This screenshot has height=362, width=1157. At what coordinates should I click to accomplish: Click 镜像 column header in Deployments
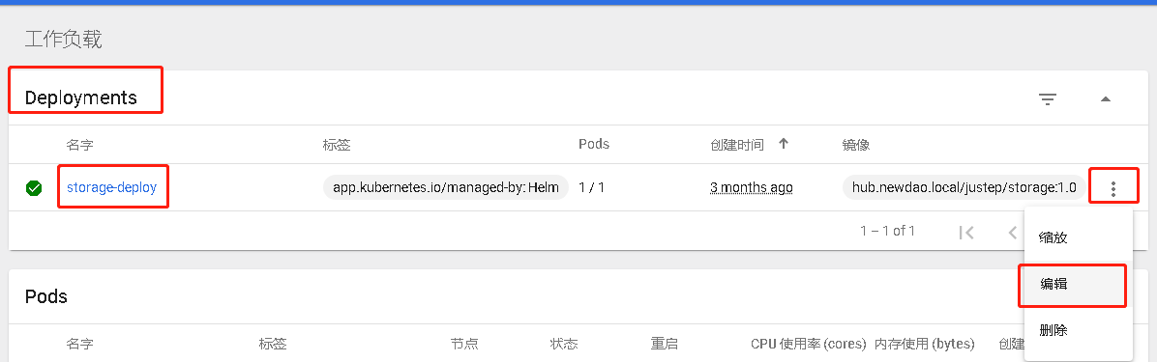pyautogui.click(x=856, y=145)
